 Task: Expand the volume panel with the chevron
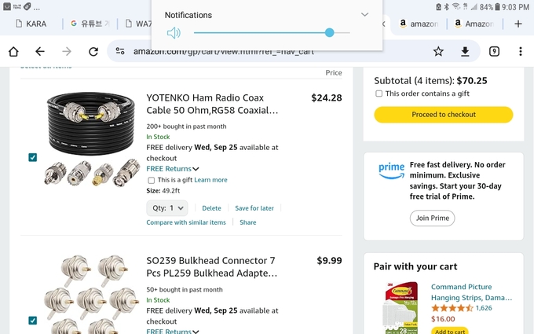tap(364, 15)
